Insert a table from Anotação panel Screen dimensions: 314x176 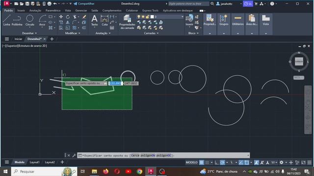112,28
